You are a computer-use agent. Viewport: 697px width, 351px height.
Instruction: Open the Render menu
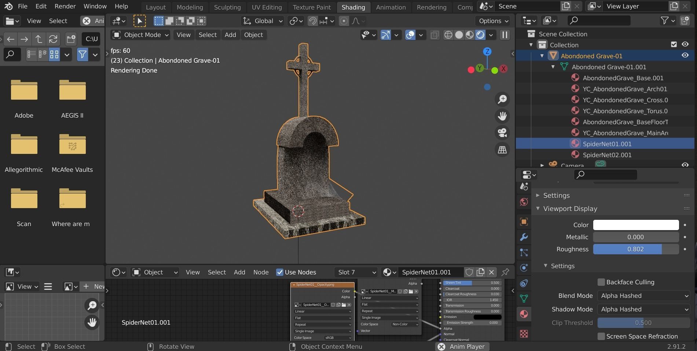(x=65, y=6)
